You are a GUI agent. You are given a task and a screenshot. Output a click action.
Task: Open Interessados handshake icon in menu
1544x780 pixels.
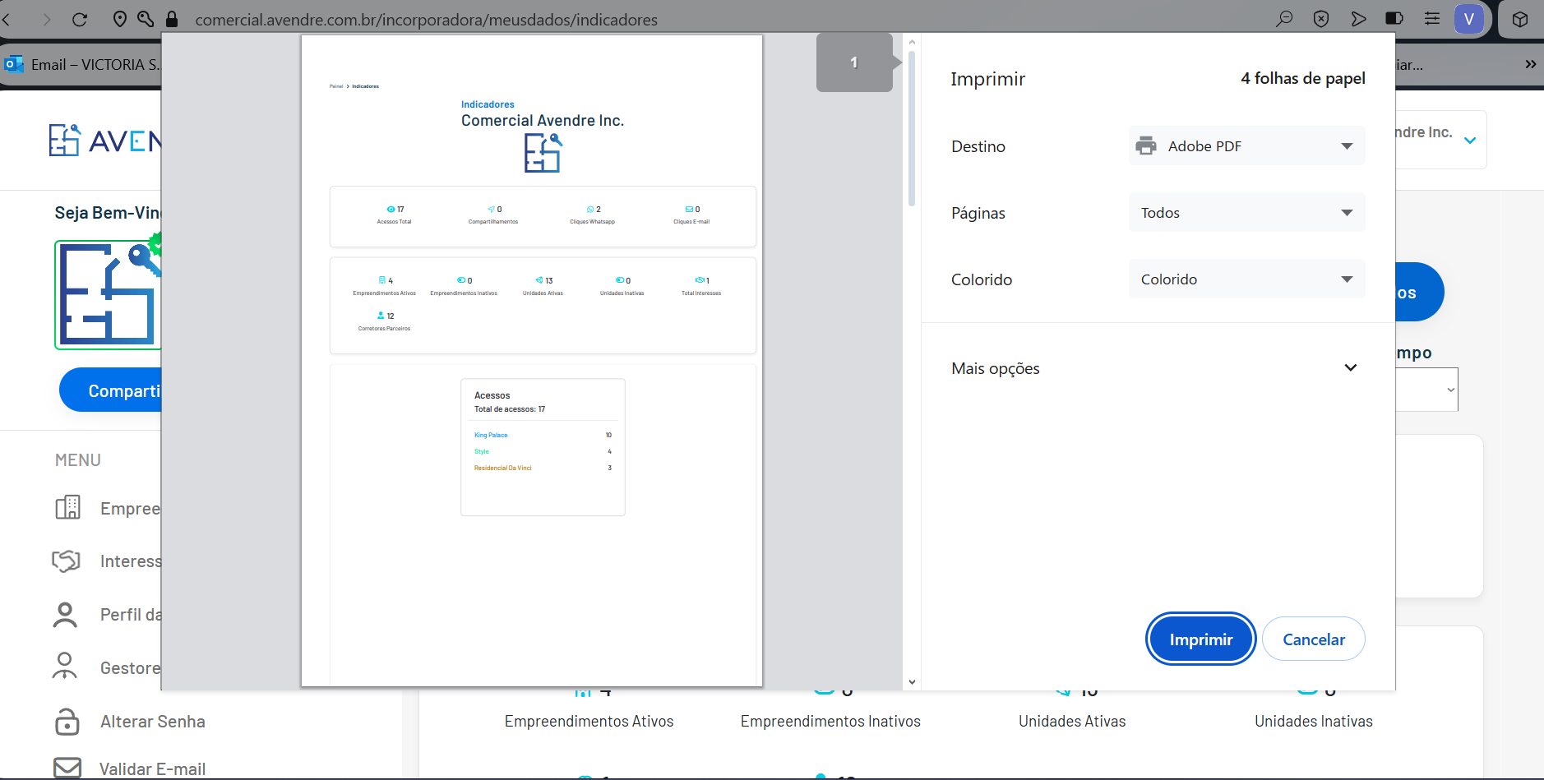[66, 561]
